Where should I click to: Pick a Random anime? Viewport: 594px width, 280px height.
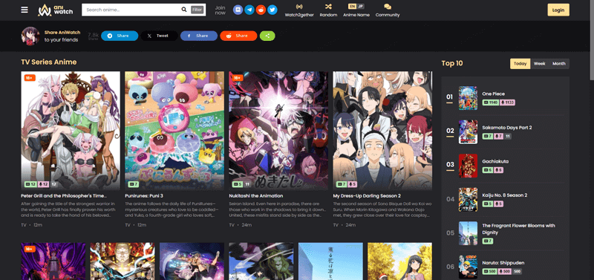point(328,10)
